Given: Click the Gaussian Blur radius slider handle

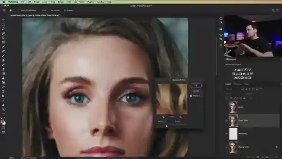Looking at the screenshot, I should [x=167, y=126].
